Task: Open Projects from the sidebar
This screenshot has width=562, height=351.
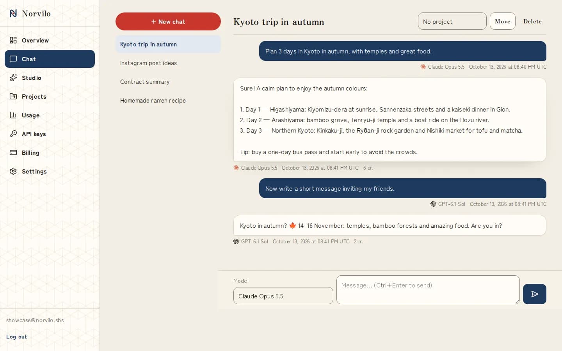Action: click(50, 96)
